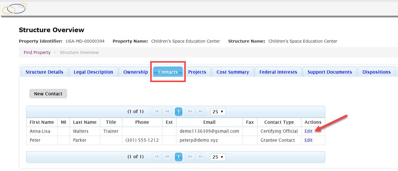This screenshot has width=398, height=171.
Task: Open the Legal Description tab
Action: click(x=93, y=72)
